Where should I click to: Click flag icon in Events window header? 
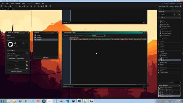pos(49,32)
